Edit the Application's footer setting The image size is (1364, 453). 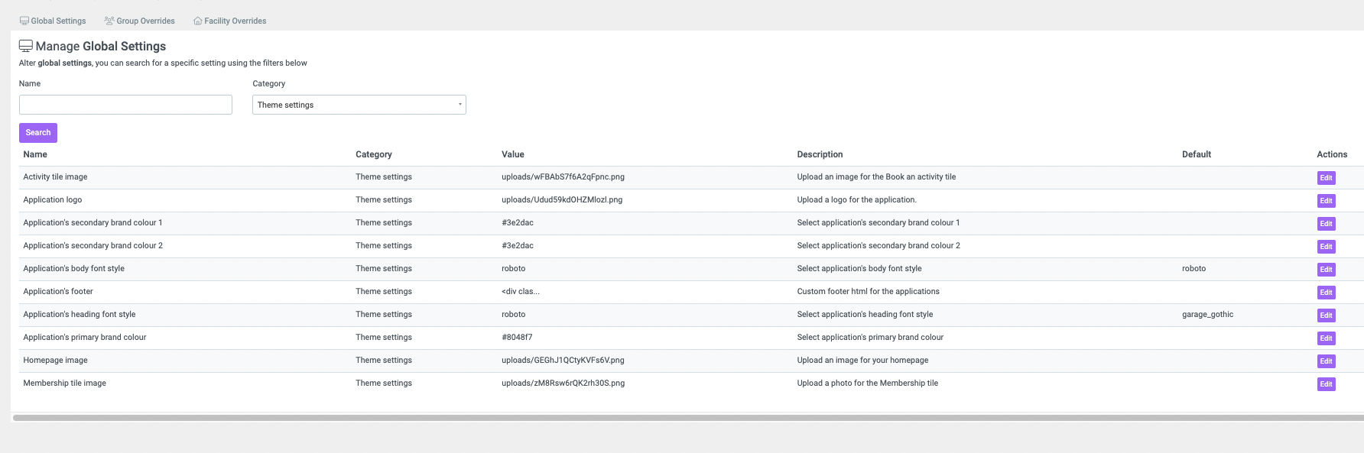coord(1326,293)
